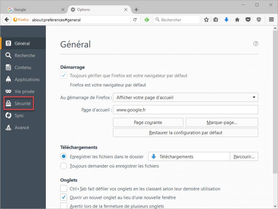
Task: Go to home page via house icon
Action: (237, 20)
